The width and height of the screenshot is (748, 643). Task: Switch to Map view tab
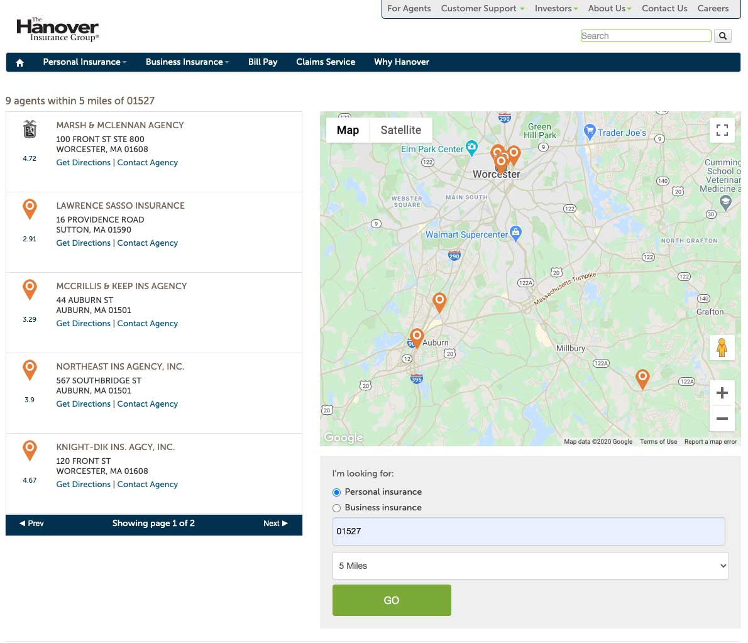348,130
